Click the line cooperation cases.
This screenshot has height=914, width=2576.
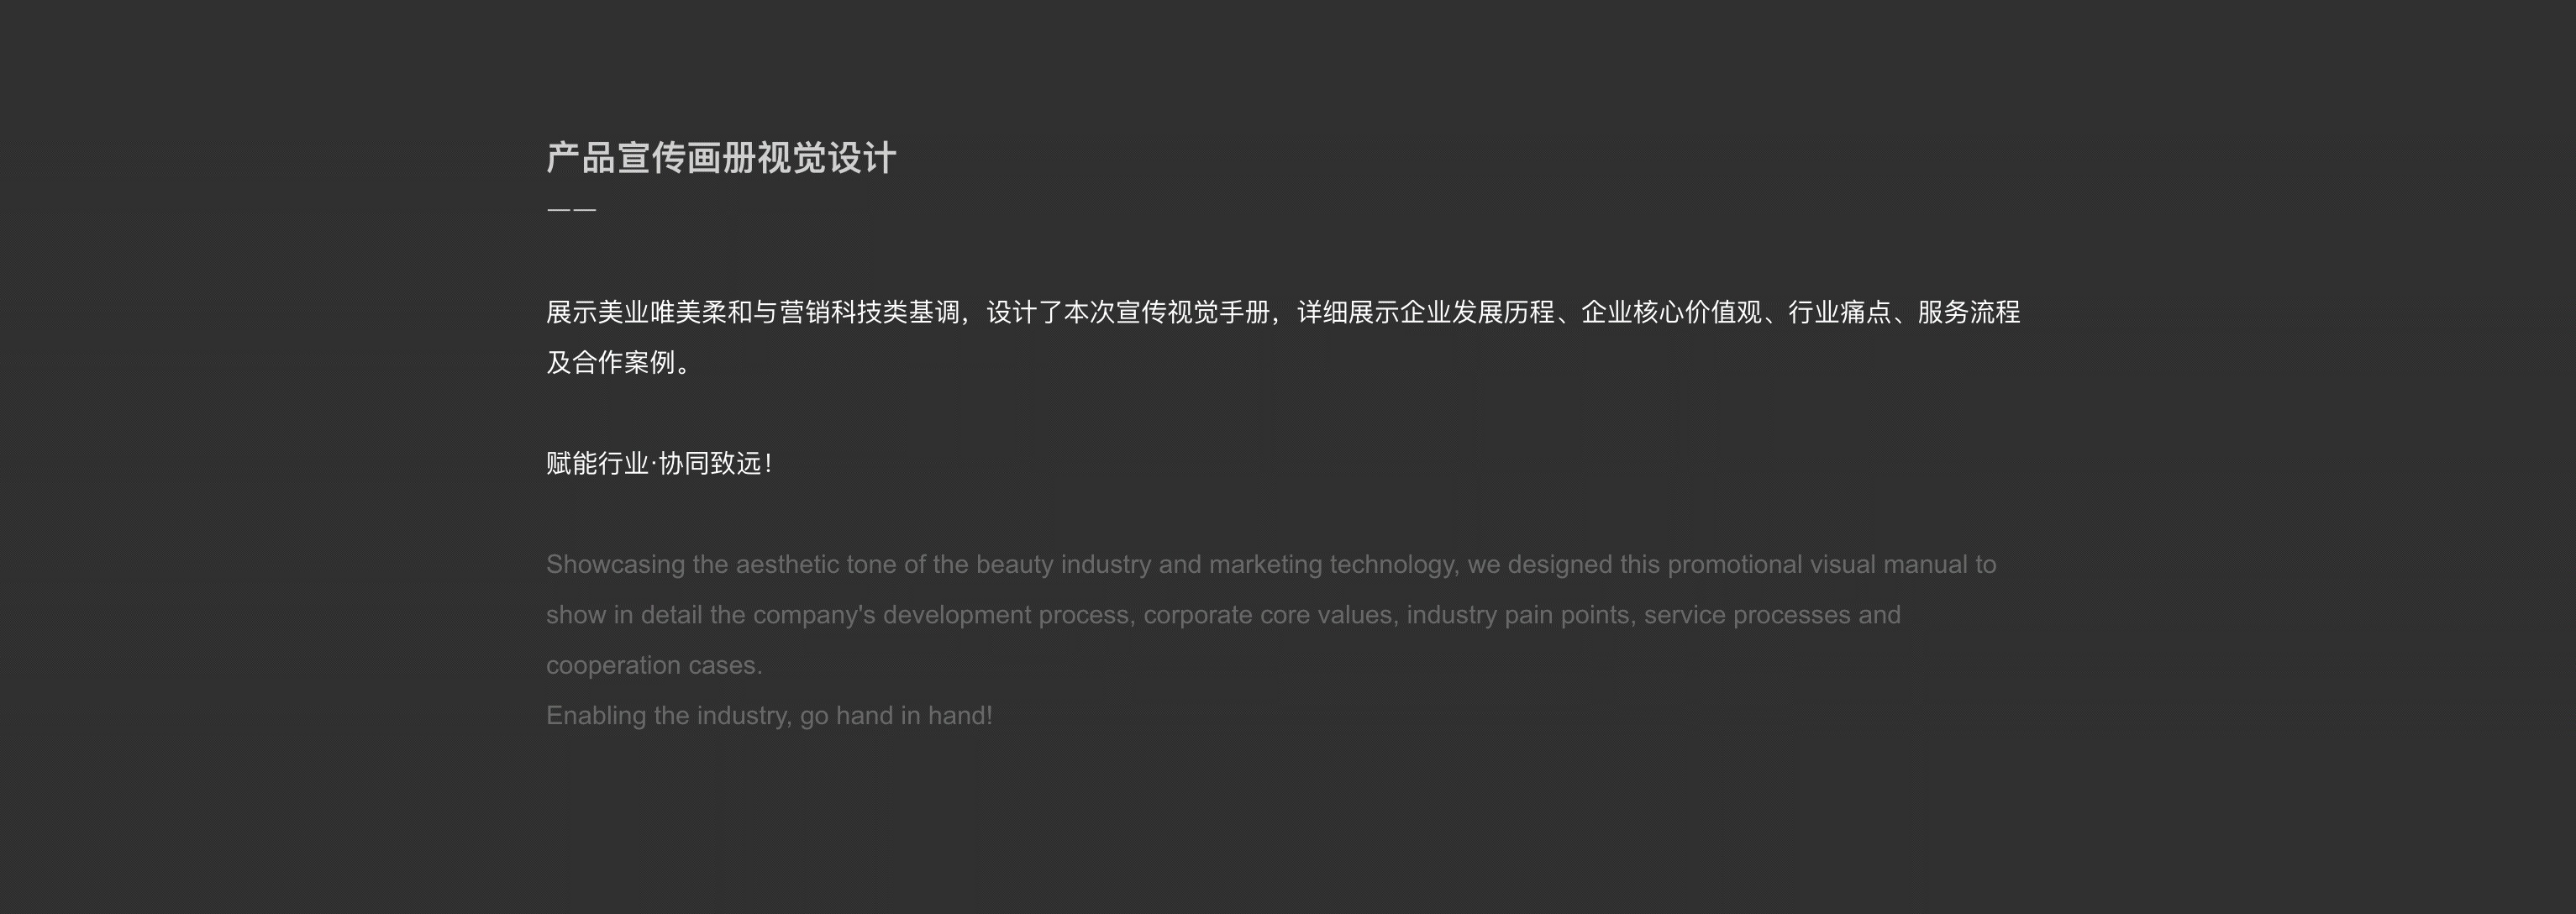(654, 665)
